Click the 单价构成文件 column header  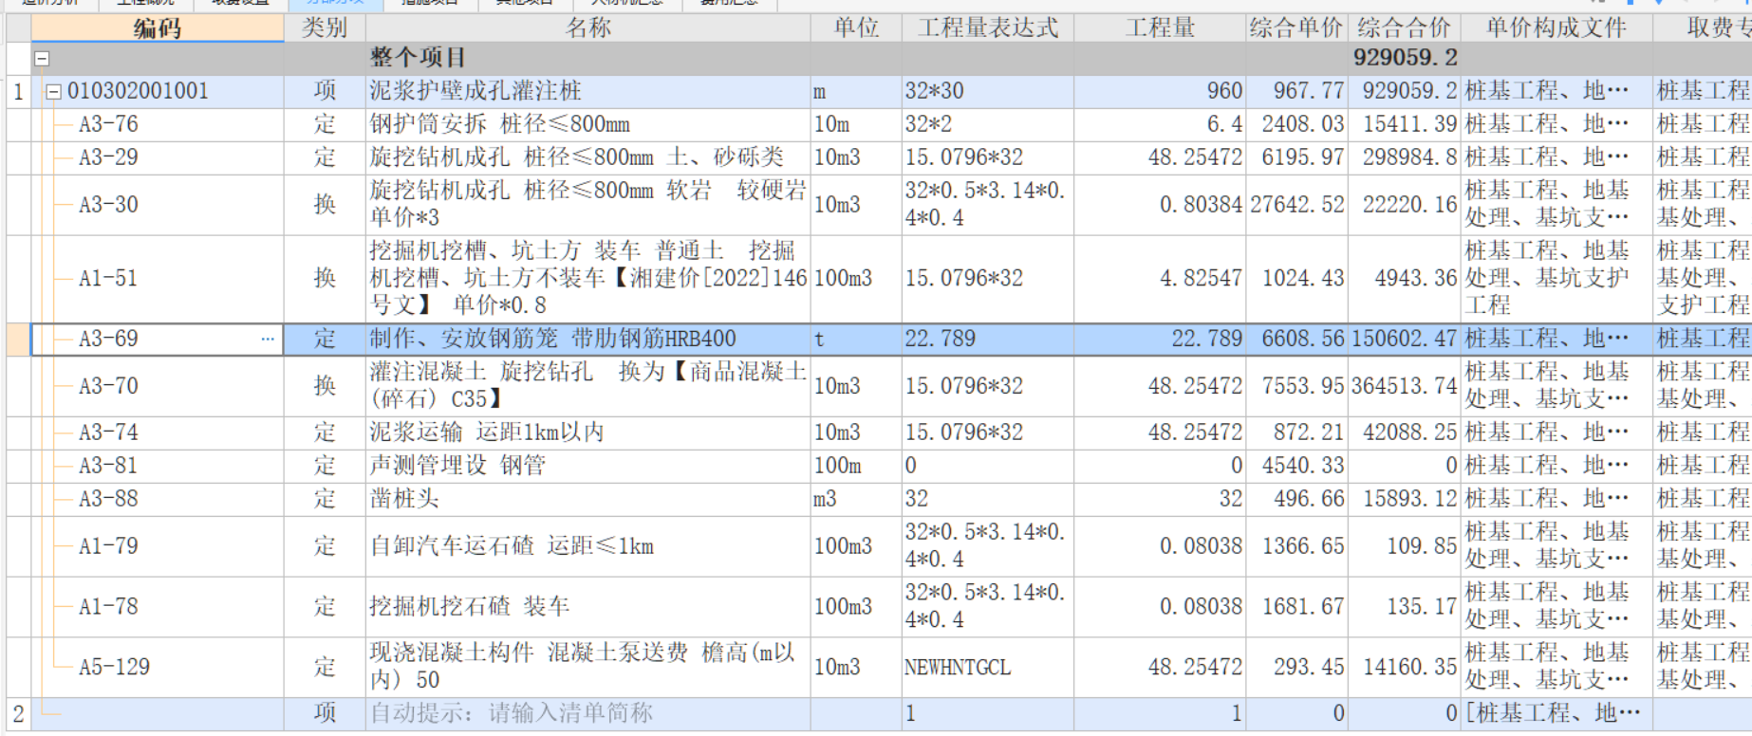click(x=1556, y=28)
